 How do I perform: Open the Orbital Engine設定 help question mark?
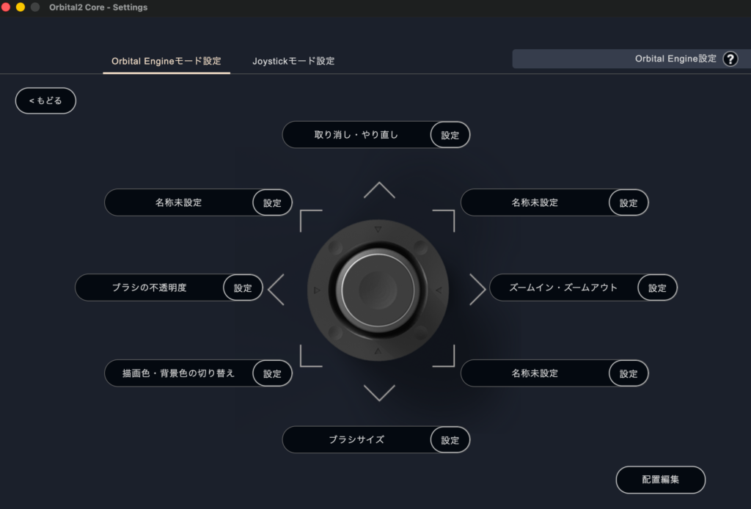[730, 59]
